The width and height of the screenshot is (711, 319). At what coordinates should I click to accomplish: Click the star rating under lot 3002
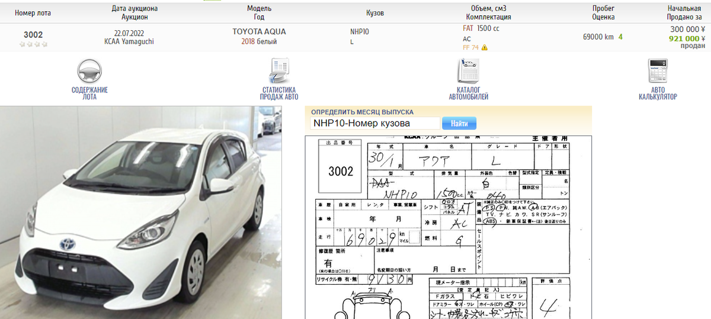[x=33, y=44]
